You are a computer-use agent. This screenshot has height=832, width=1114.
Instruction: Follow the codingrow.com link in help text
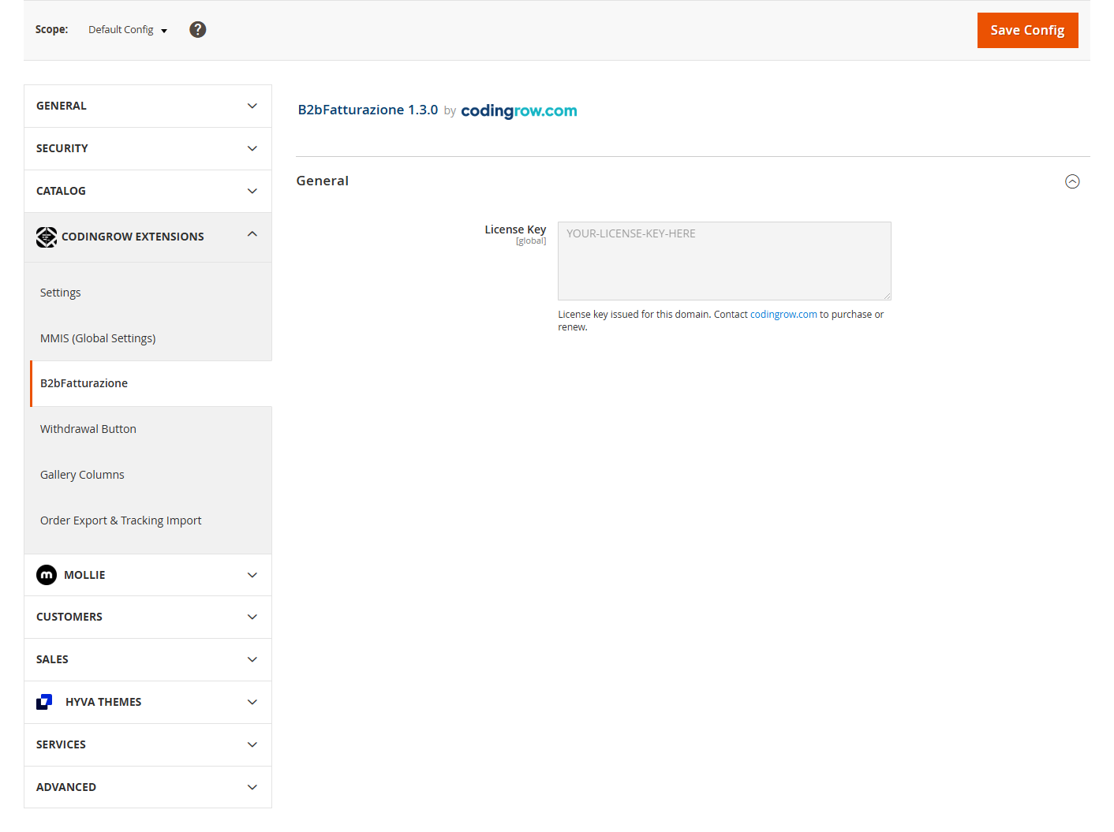tap(783, 314)
